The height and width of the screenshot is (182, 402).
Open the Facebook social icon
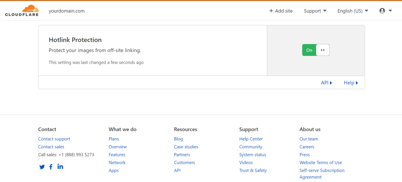[51, 167]
